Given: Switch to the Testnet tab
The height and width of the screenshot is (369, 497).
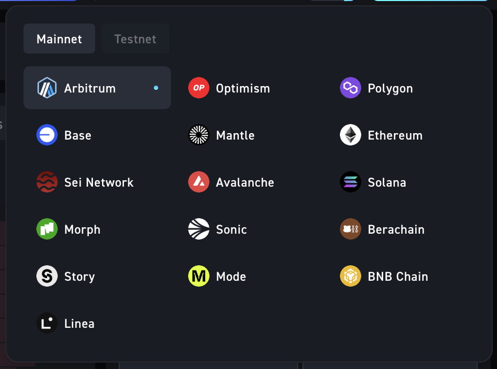Looking at the screenshot, I should pos(135,39).
